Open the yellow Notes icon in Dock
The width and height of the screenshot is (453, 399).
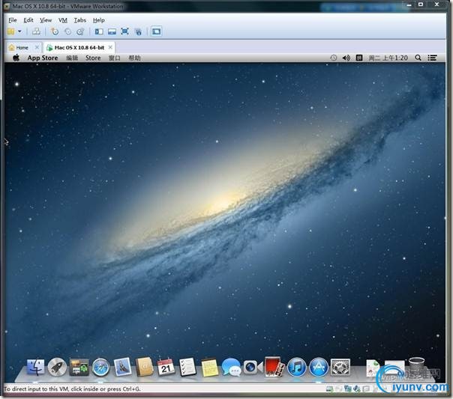point(209,368)
